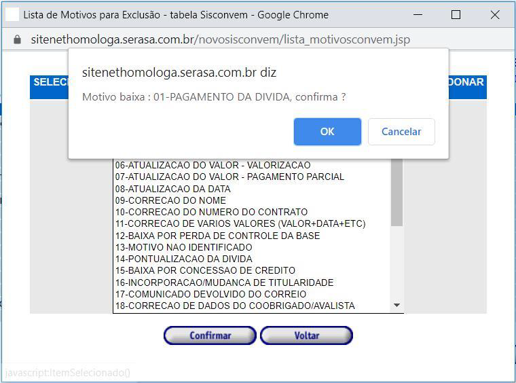Viewport: 516px width, 383px height.
Task: Select 17-COMUNICADO DEVOLVIDO DO CORREIO
Action: tap(210, 294)
